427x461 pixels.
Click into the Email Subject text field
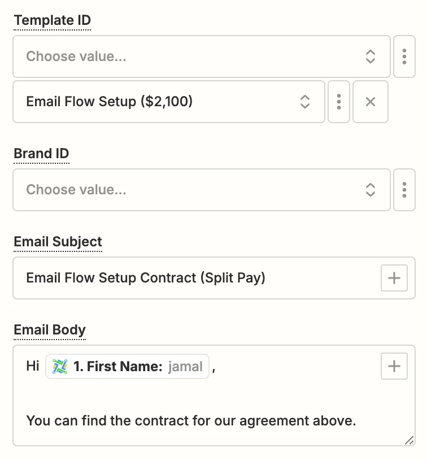198,278
